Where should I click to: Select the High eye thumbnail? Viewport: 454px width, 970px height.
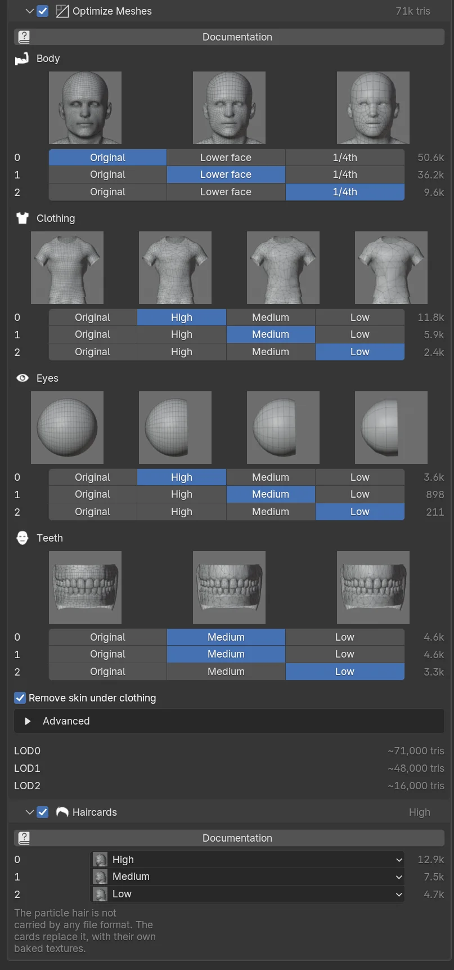tap(175, 427)
